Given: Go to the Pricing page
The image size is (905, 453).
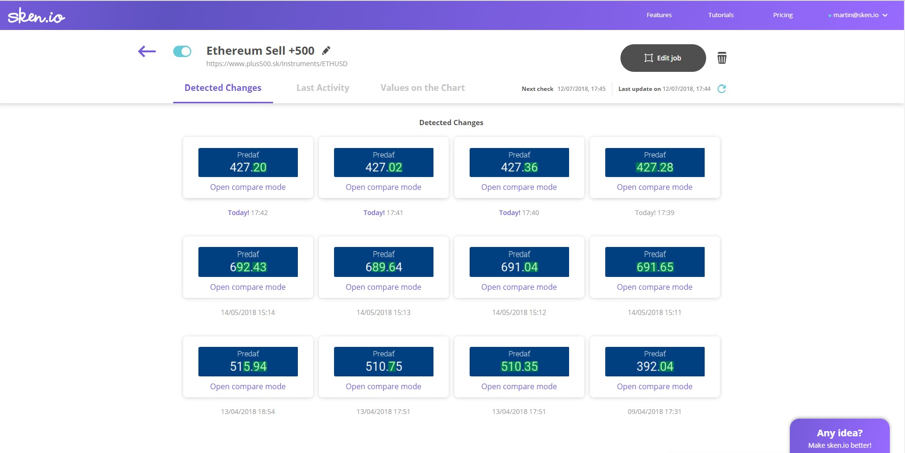Looking at the screenshot, I should pyautogui.click(x=783, y=15).
